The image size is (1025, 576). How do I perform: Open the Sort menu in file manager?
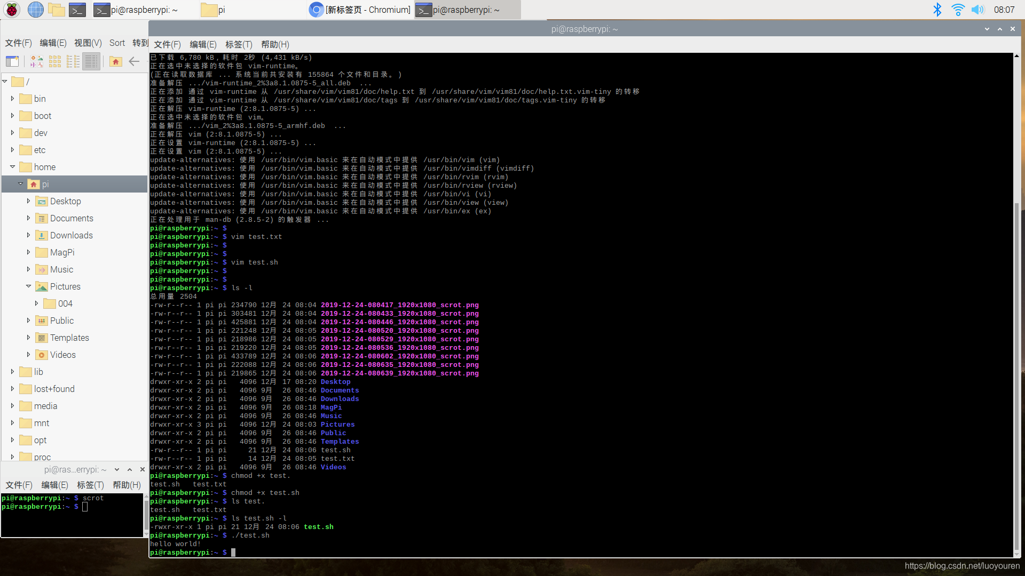point(117,43)
